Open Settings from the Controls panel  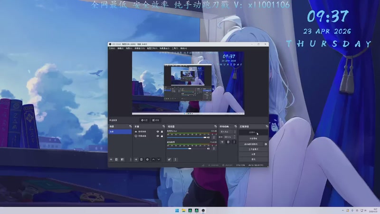(253, 154)
